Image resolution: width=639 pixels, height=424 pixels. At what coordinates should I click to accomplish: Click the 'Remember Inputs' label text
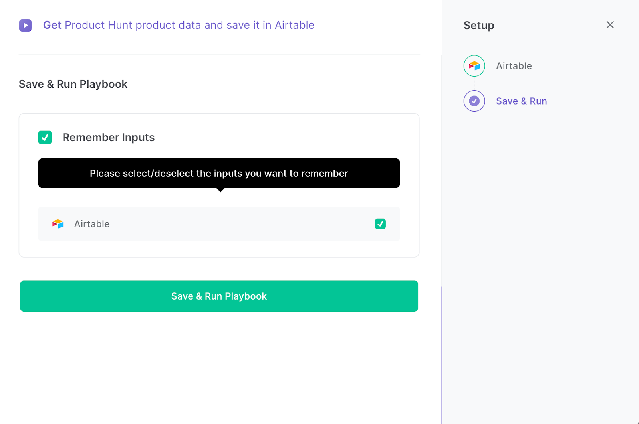[109, 137]
